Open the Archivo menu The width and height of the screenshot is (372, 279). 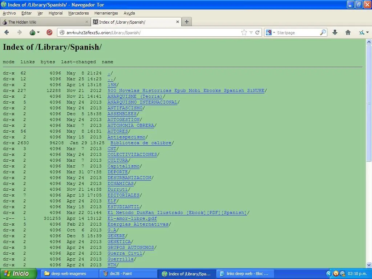pos(9,13)
